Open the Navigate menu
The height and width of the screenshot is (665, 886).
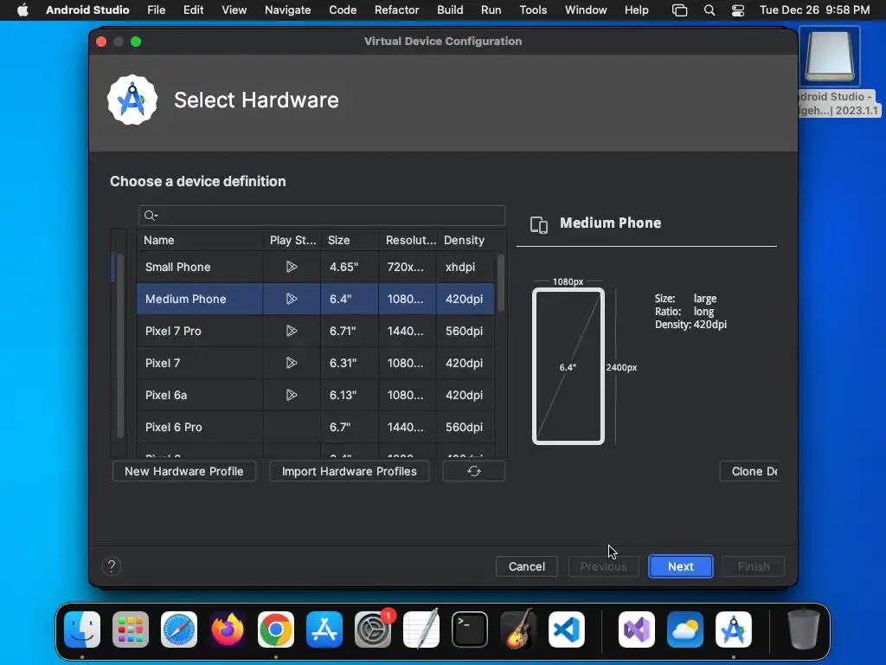tap(287, 10)
